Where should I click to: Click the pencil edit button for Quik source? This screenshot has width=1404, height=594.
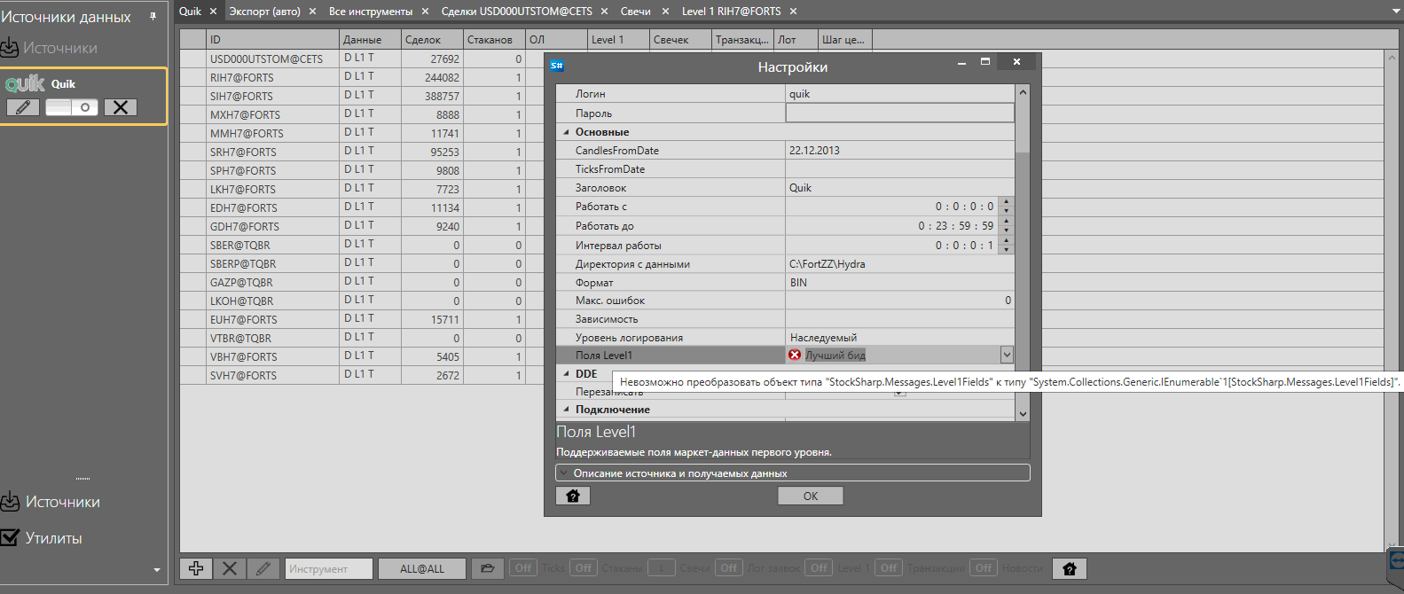23,107
